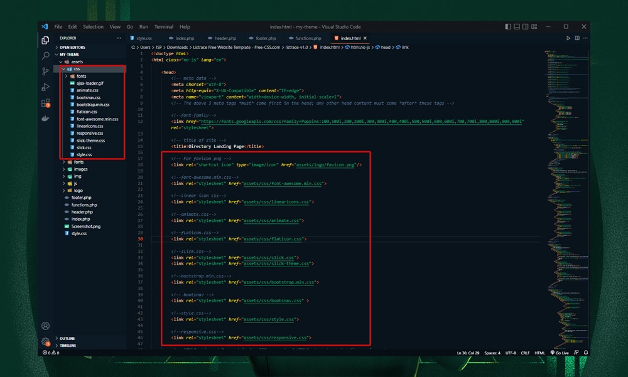Open the Terminal menu
Image resolution: width=628 pixels, height=377 pixels.
pos(164,26)
